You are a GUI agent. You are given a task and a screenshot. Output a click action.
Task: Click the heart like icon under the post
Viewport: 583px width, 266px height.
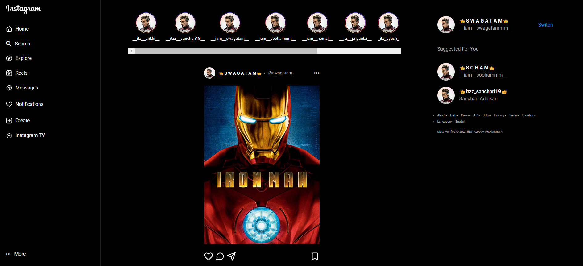pos(209,256)
